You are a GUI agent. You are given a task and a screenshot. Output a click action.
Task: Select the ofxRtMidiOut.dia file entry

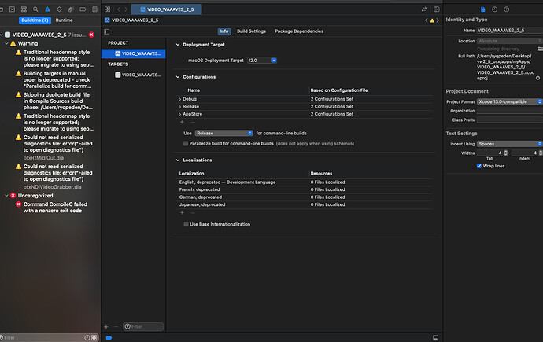tap(43, 158)
